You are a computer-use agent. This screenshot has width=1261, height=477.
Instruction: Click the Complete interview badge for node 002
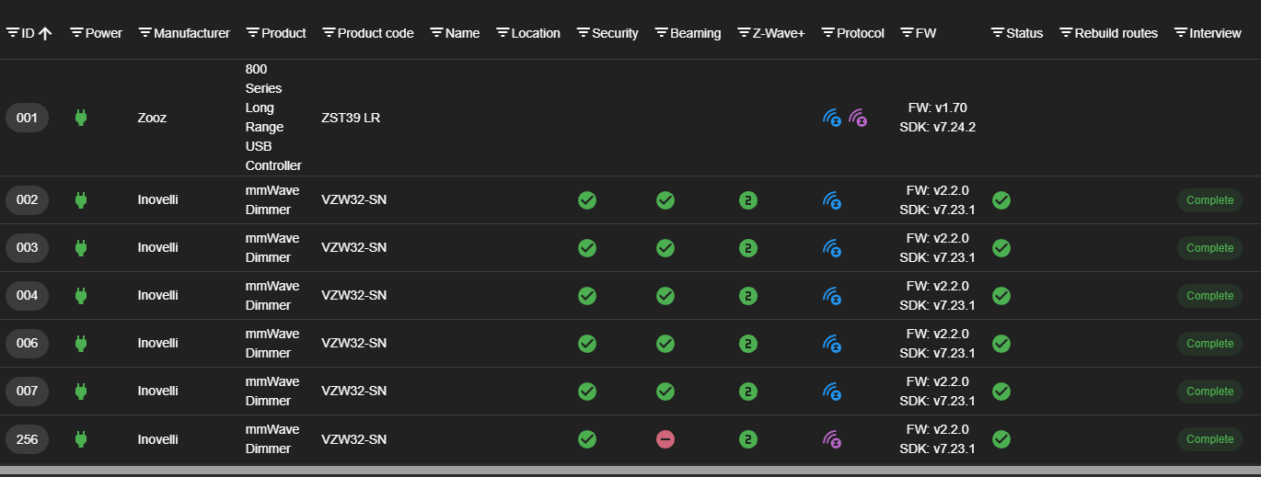pos(1209,200)
